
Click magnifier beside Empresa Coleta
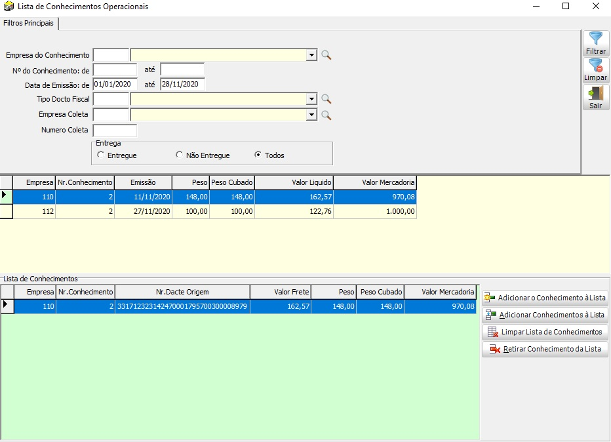point(326,115)
